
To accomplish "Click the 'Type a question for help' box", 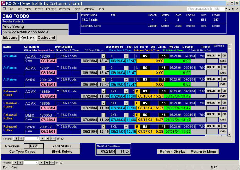I will (206, 9).
